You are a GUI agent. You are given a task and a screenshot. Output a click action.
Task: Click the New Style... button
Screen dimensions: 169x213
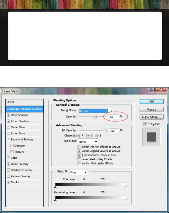point(152,117)
